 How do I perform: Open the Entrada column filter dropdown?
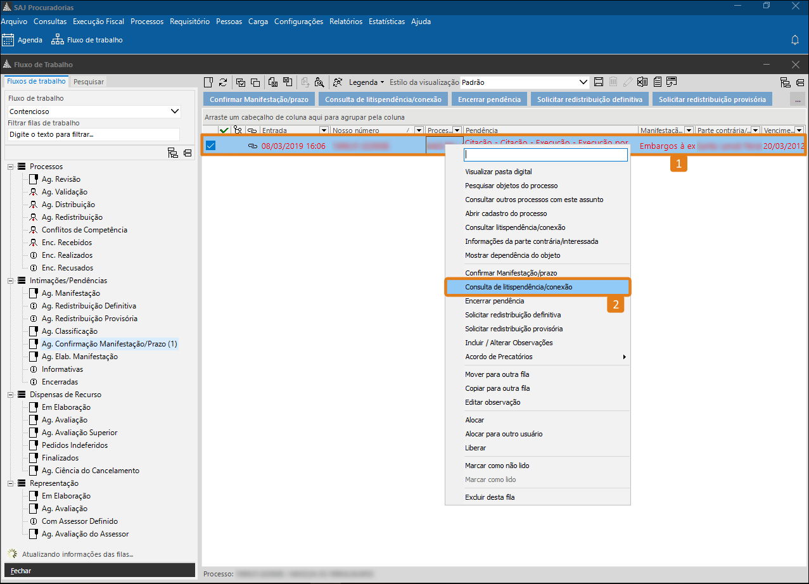pyautogui.click(x=324, y=130)
